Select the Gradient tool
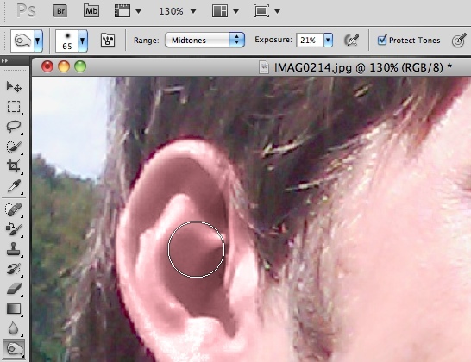This screenshot has height=362, width=471. pos(14,309)
